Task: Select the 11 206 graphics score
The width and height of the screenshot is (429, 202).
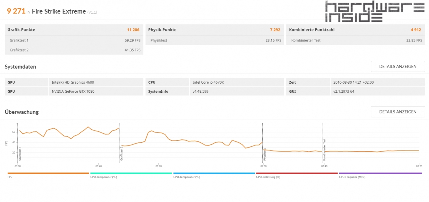Action: [x=133, y=30]
